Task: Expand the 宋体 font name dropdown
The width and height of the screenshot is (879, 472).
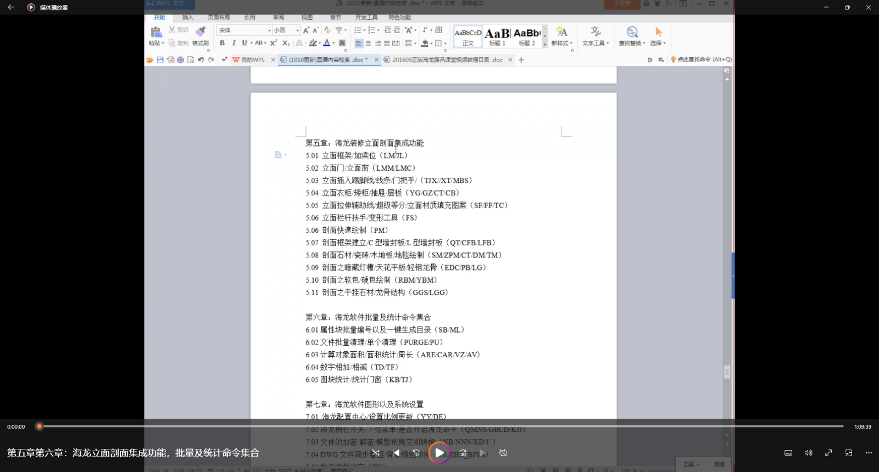Action: click(x=269, y=30)
